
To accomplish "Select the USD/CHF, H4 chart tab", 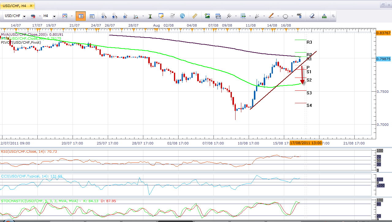I will click(17, 5).
